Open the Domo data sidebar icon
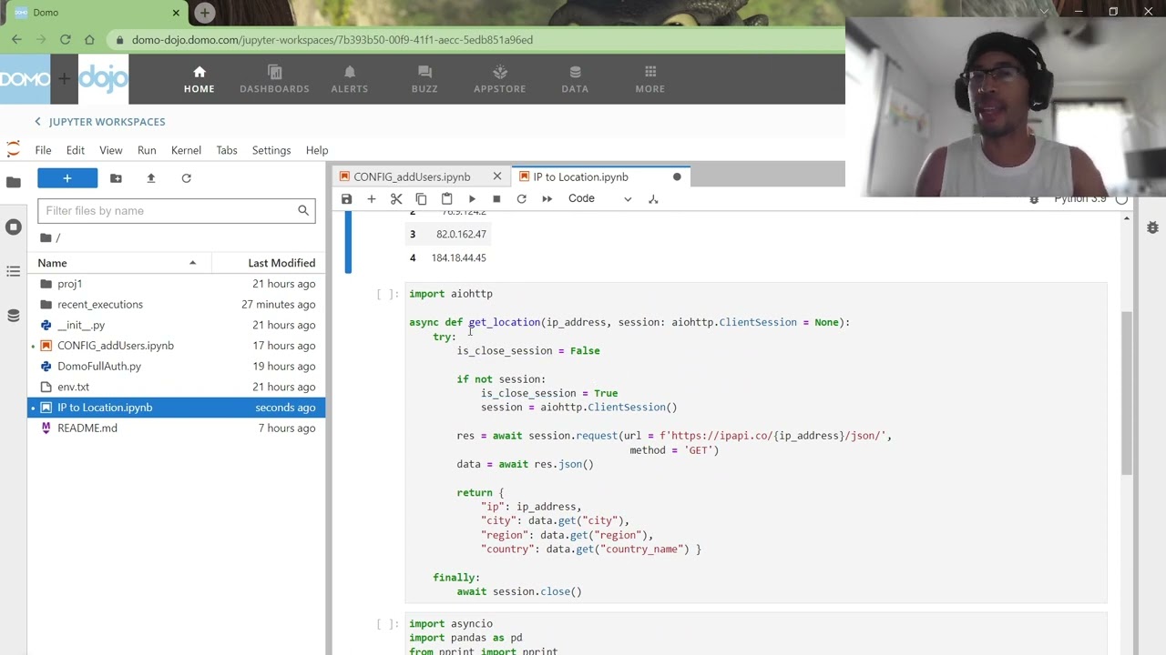Image resolution: width=1166 pixels, height=655 pixels. pyautogui.click(x=14, y=316)
